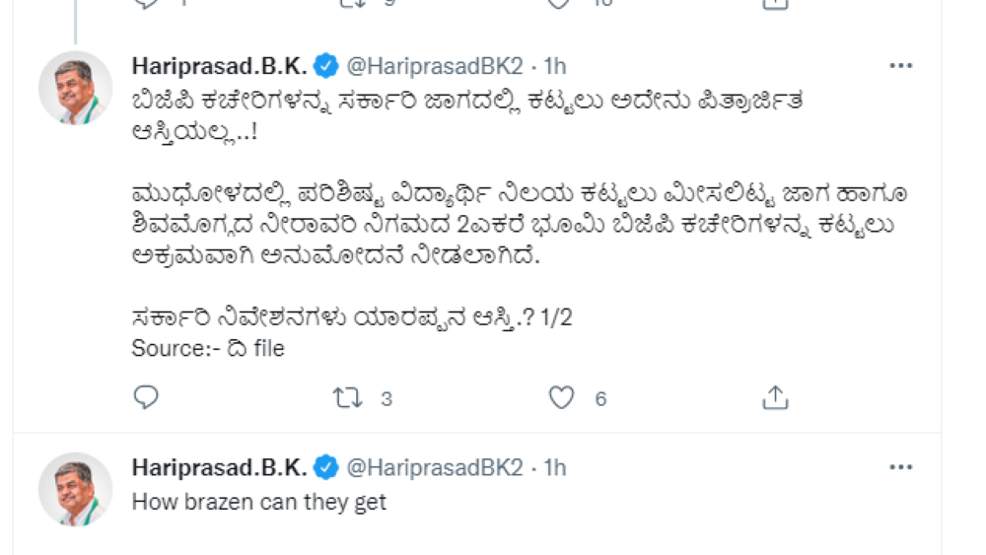Open Hariprasad.B.K. profile name on first tweet
This screenshot has height=555, width=986.
point(220,66)
